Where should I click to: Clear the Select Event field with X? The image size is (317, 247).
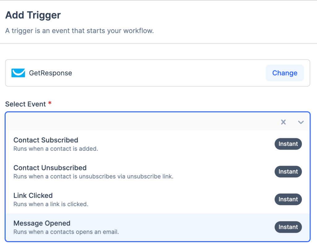pyautogui.click(x=283, y=122)
